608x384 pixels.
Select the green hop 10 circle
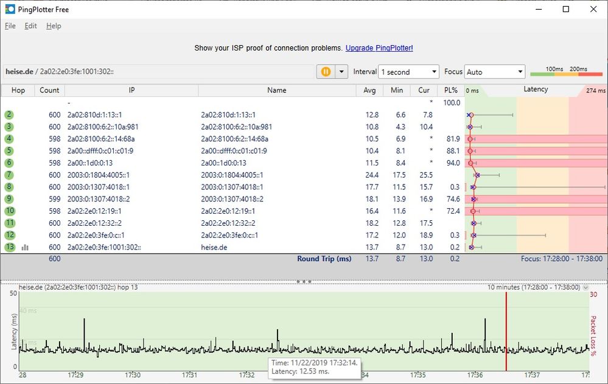pos(10,211)
